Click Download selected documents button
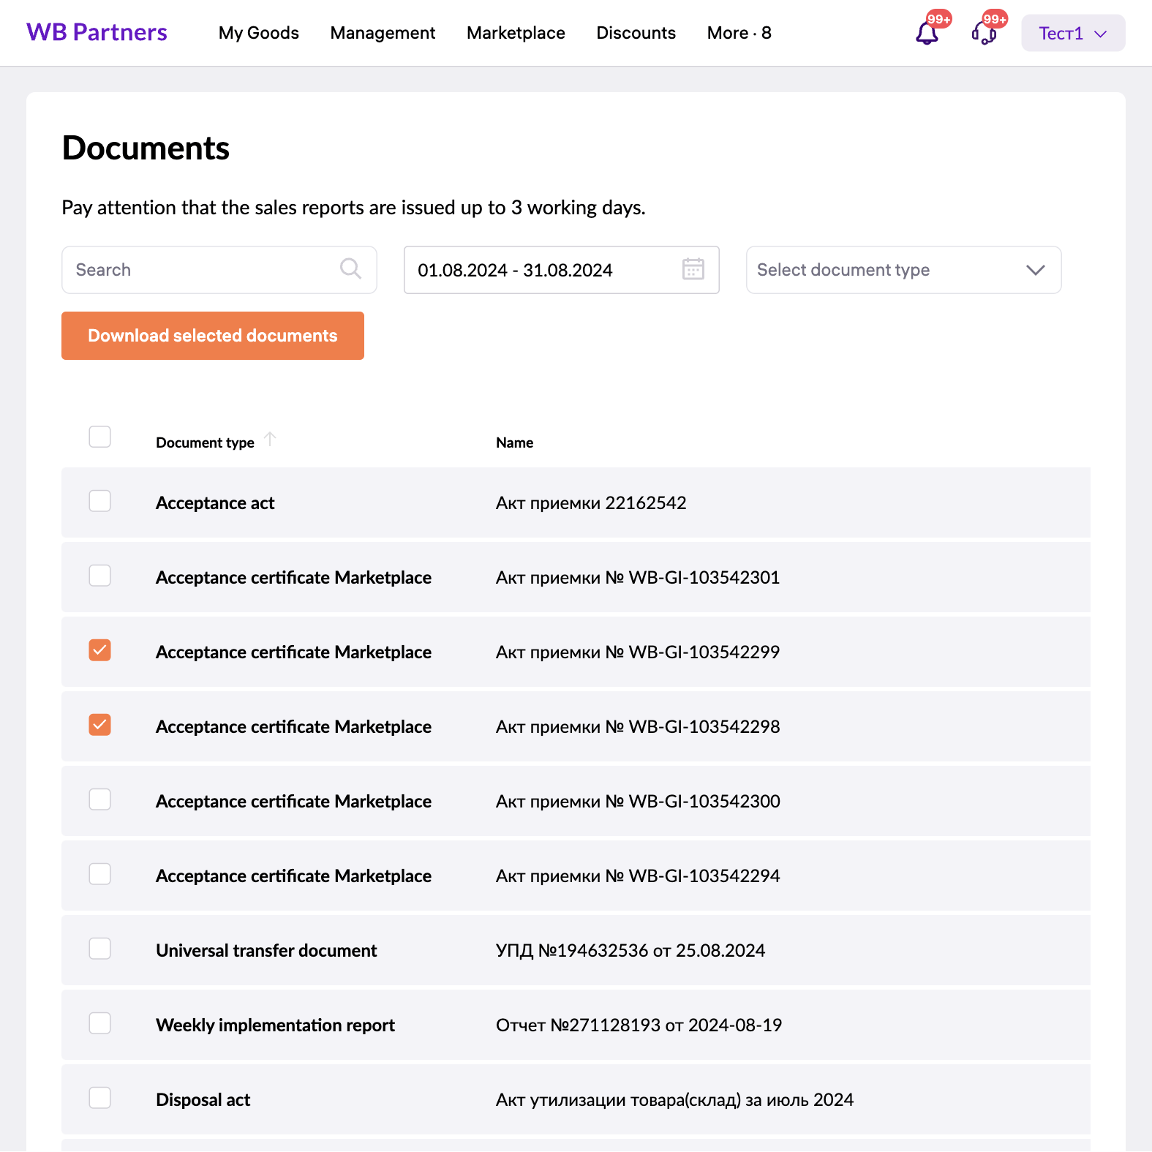 pyautogui.click(x=213, y=336)
